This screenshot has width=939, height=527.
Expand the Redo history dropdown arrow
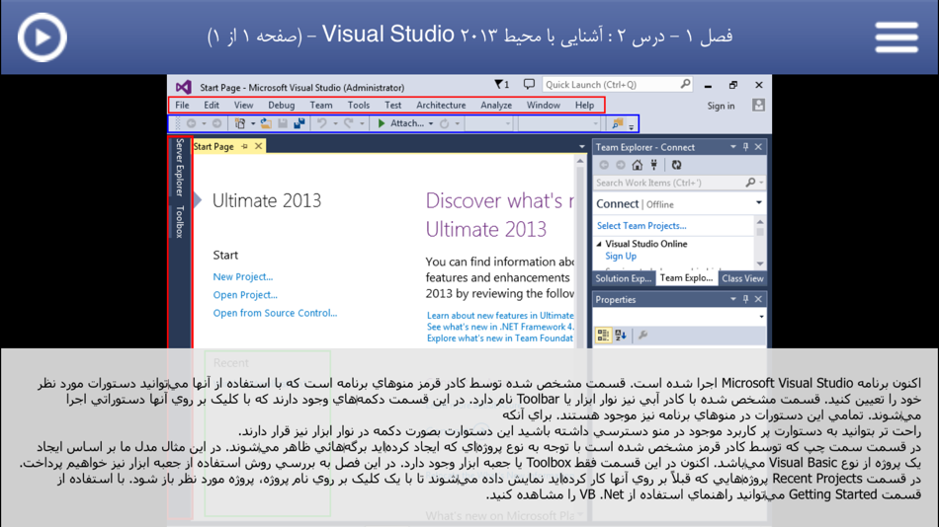(362, 123)
